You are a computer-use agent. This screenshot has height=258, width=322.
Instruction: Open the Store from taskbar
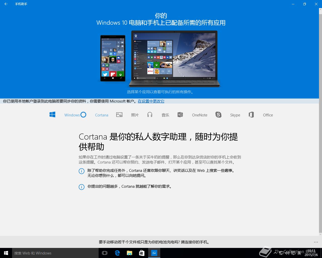coord(142,253)
